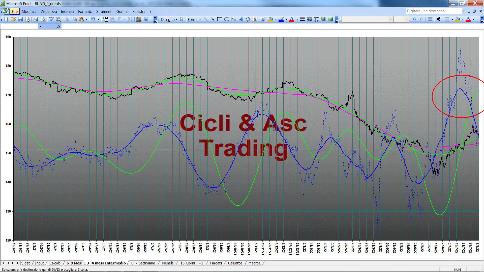Click the 3-D Style cube icon
Viewport: 484px width, 272px height.
pyautogui.click(x=331, y=19)
